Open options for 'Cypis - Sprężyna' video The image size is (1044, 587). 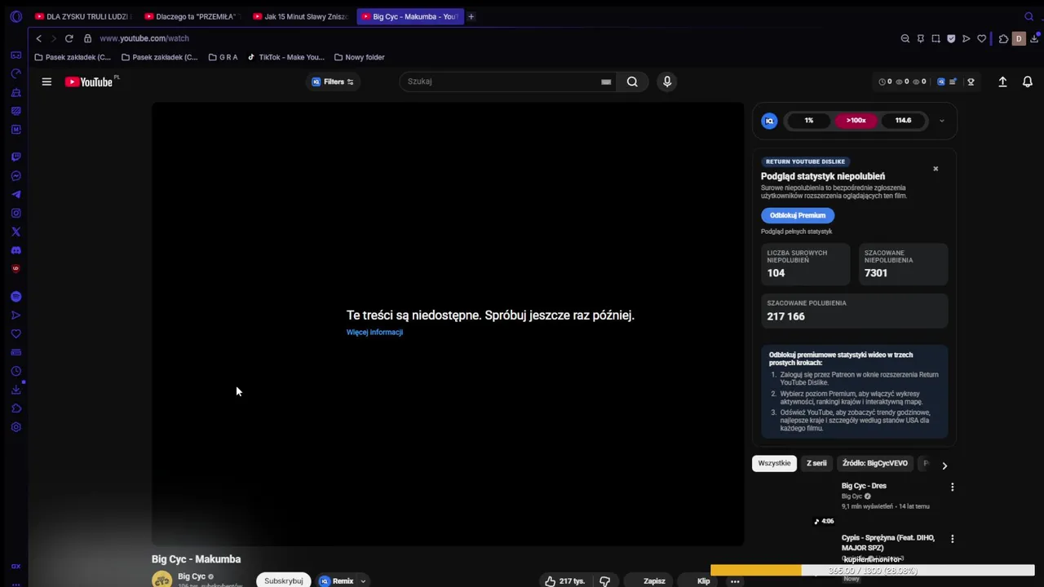click(952, 539)
